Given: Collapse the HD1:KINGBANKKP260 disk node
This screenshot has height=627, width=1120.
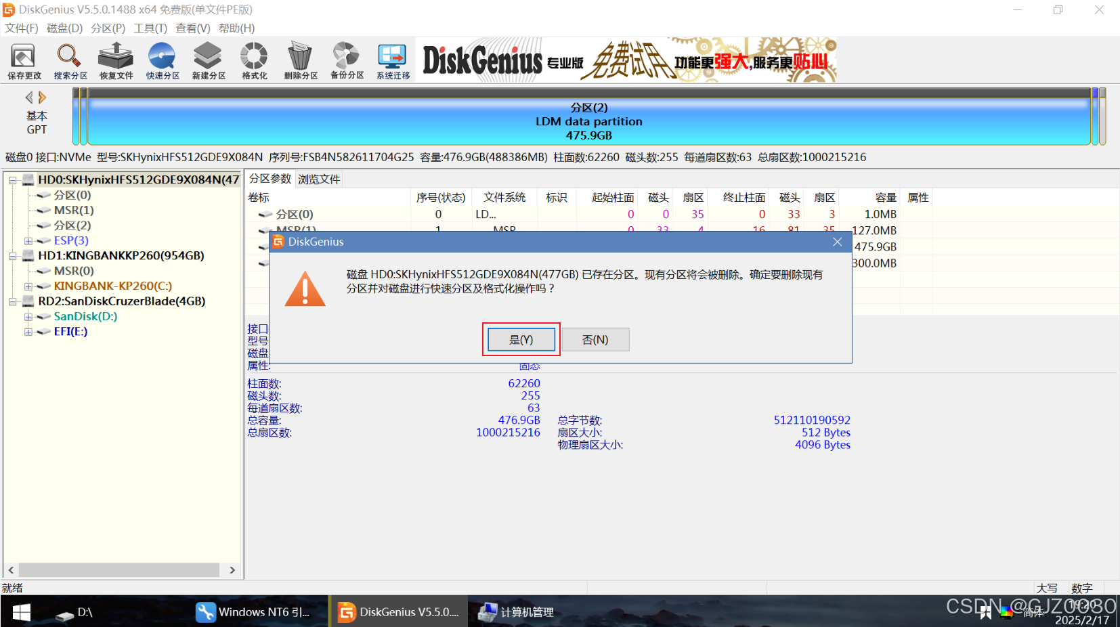Looking at the screenshot, I should pyautogui.click(x=12, y=256).
